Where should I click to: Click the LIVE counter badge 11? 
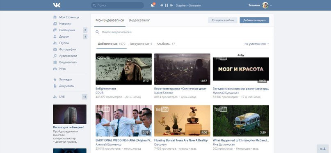(x=84, y=97)
